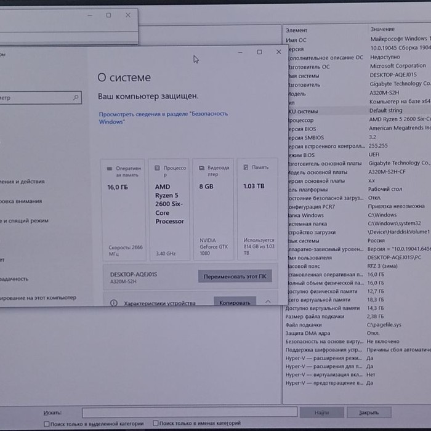Select the Папка Windows row
Screen dimensions: 431x431
(359, 215)
